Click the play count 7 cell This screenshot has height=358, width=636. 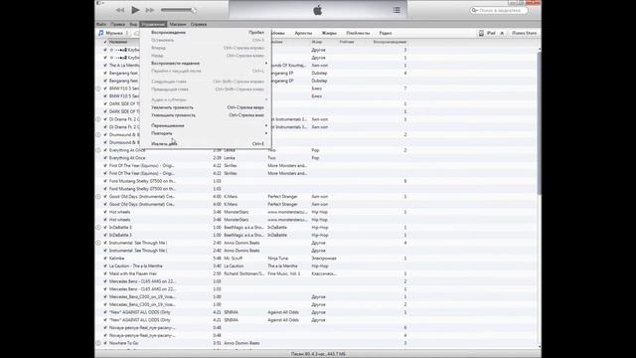[x=405, y=89]
